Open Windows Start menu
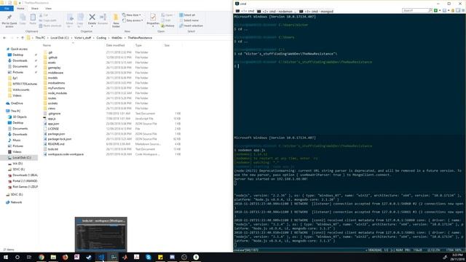Screen dimensions: 466x262 click(6, 257)
